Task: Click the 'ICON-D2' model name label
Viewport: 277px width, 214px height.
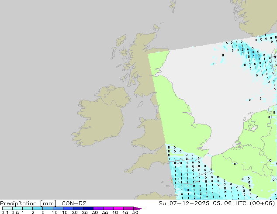Action: pyautogui.click(x=73, y=204)
